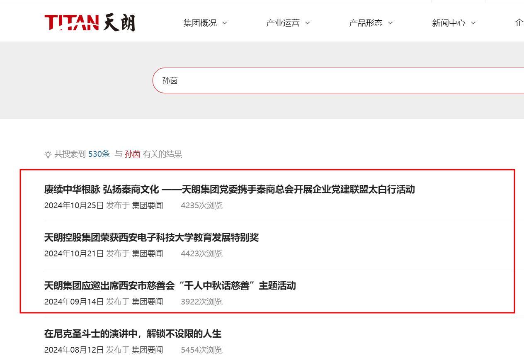Open the 新闻中心 menu

[x=449, y=23]
